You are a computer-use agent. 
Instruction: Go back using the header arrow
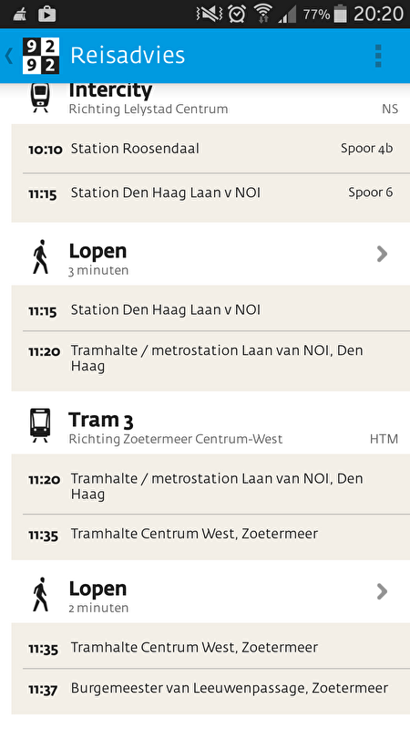[9, 56]
